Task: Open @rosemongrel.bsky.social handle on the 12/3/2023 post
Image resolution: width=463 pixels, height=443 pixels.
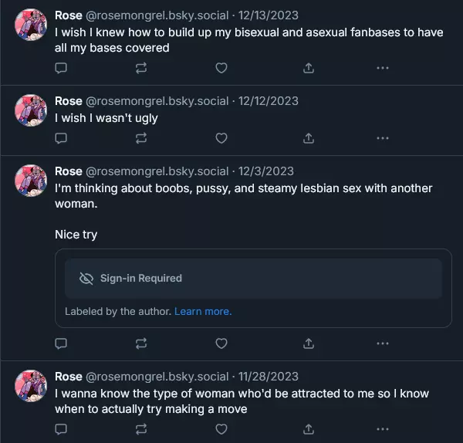Action: coord(157,171)
